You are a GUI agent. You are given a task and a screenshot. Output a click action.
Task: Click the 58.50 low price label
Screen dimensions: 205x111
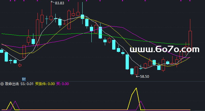144,77
